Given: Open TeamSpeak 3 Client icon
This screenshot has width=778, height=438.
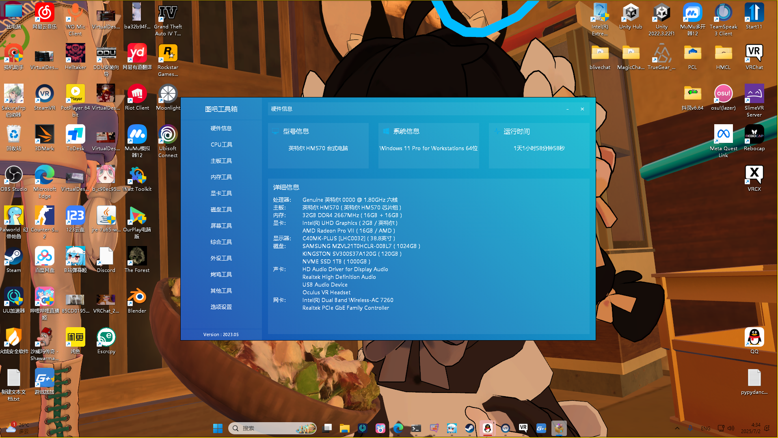Looking at the screenshot, I should pos(723,19).
